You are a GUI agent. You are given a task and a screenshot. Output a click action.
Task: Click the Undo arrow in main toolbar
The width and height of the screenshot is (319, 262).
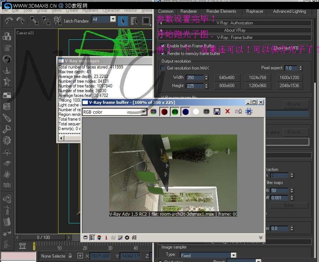coord(8,20)
